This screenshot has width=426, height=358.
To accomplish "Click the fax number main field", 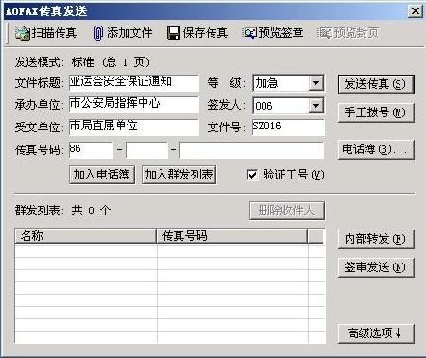I will click(251, 150).
